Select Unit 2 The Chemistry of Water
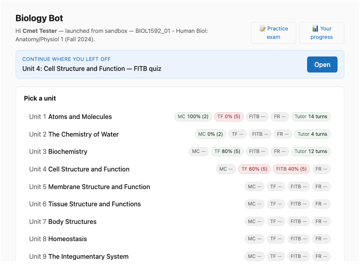This screenshot has height=266, width=360. (x=74, y=134)
